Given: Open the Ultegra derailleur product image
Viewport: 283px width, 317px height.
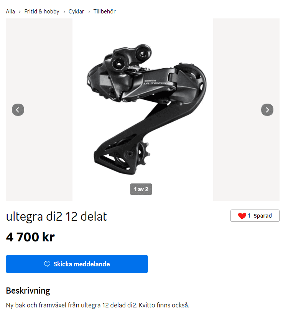Looking at the screenshot, I should pyautogui.click(x=143, y=110).
